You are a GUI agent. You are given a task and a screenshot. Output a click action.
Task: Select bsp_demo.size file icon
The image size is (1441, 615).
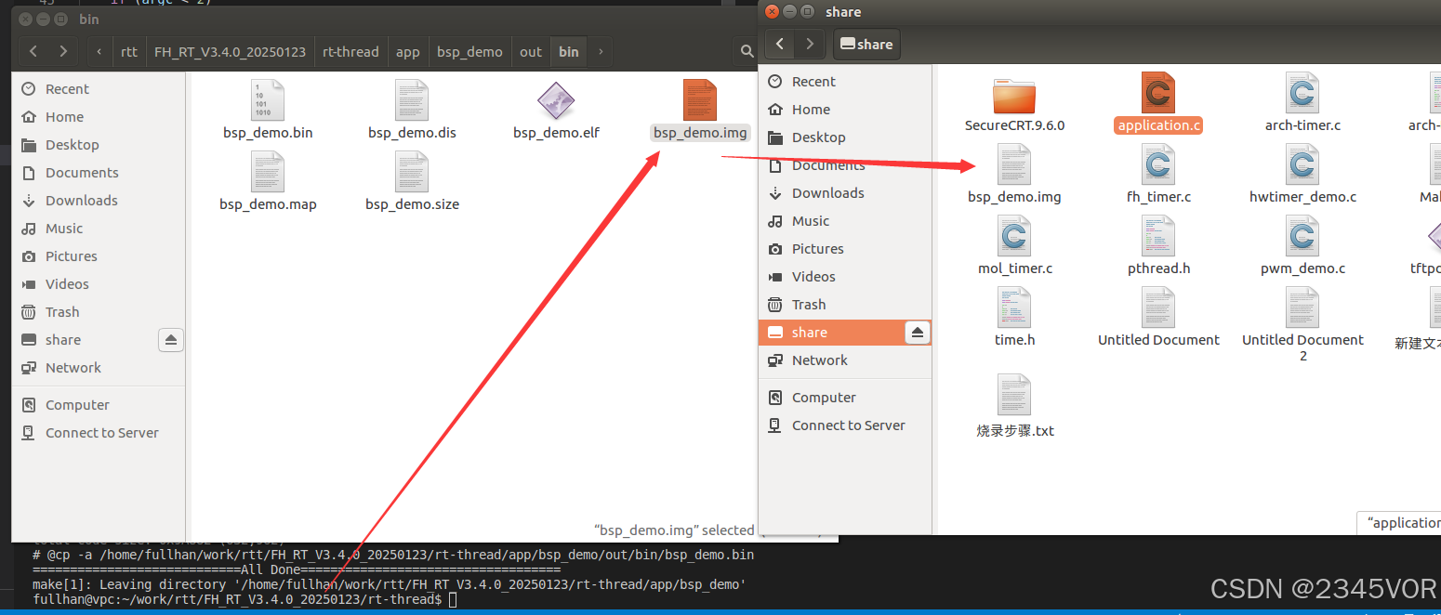coord(412,171)
